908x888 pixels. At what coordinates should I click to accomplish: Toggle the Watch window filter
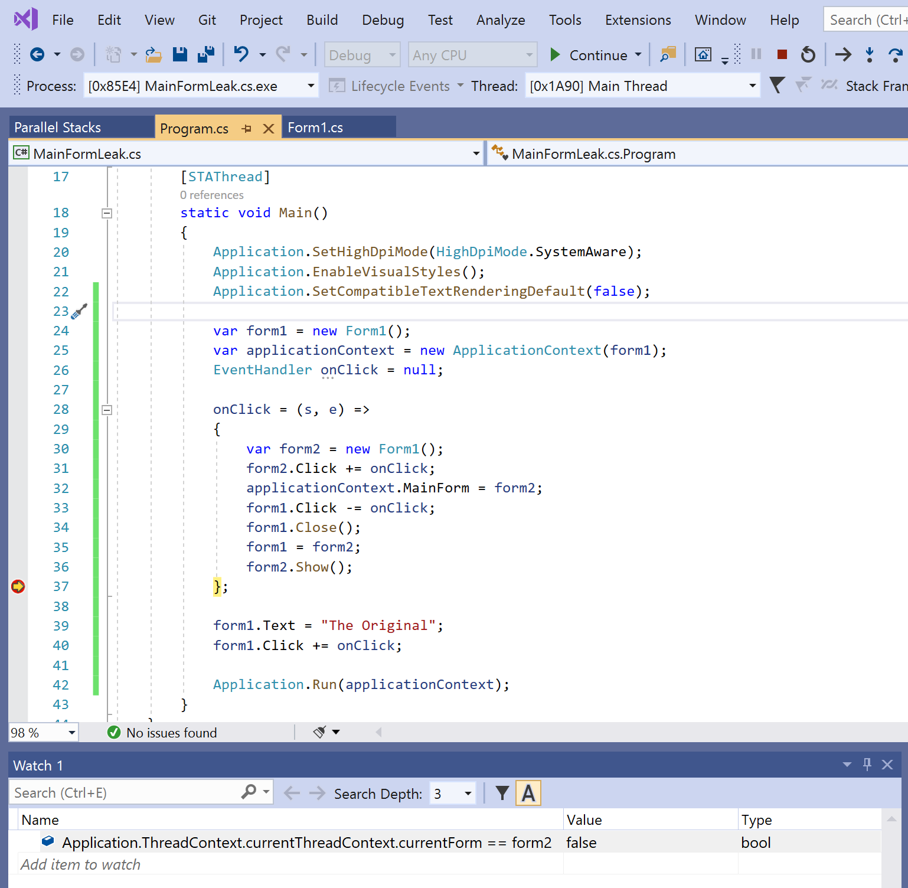[501, 793]
